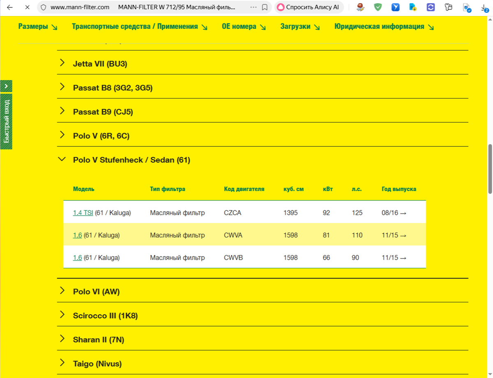This screenshot has height=378, width=493.
Task: Click the Год выпуска column header
Action: 399,189
